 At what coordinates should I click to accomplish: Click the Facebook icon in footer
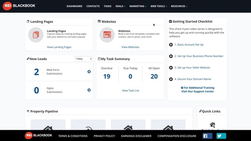[207, 136]
